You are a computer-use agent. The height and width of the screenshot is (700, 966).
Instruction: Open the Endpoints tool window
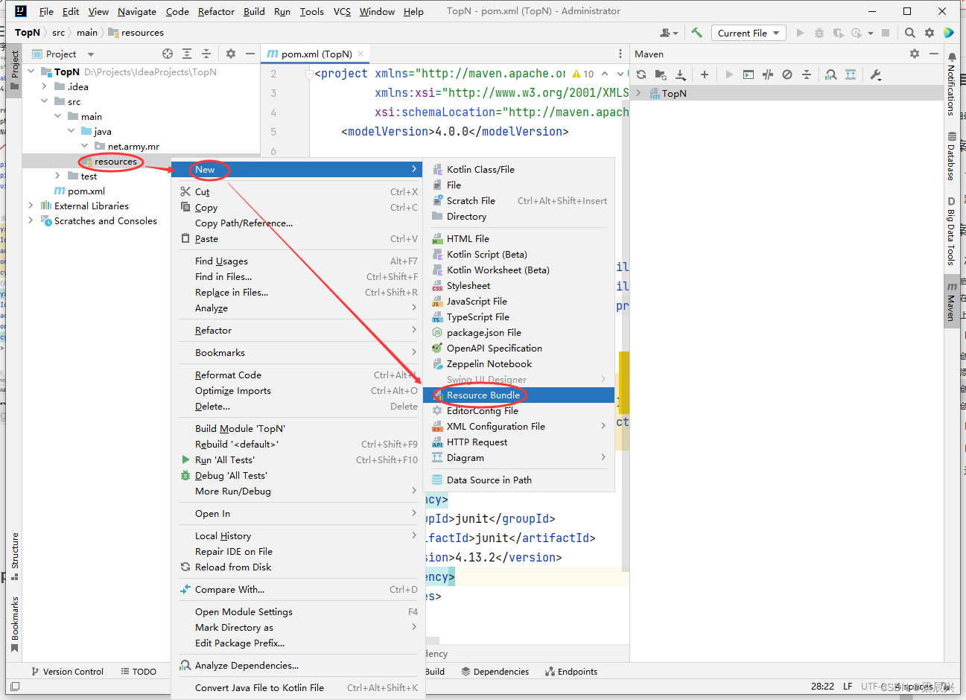[x=571, y=672]
